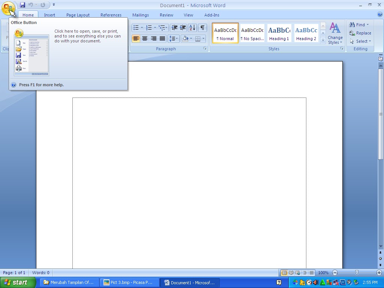
Task: Open the Office Button menu
Action: point(8,8)
